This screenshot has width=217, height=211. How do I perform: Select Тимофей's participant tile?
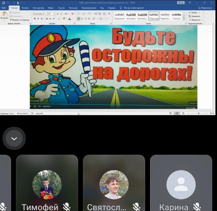[x=47, y=183]
